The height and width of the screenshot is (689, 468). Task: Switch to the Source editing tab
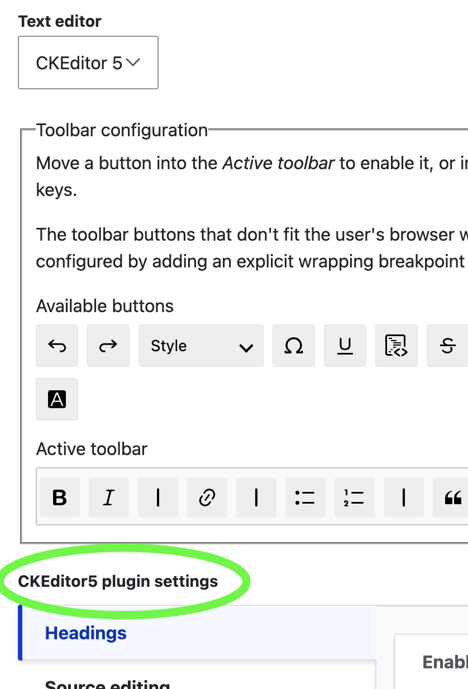tap(107, 685)
